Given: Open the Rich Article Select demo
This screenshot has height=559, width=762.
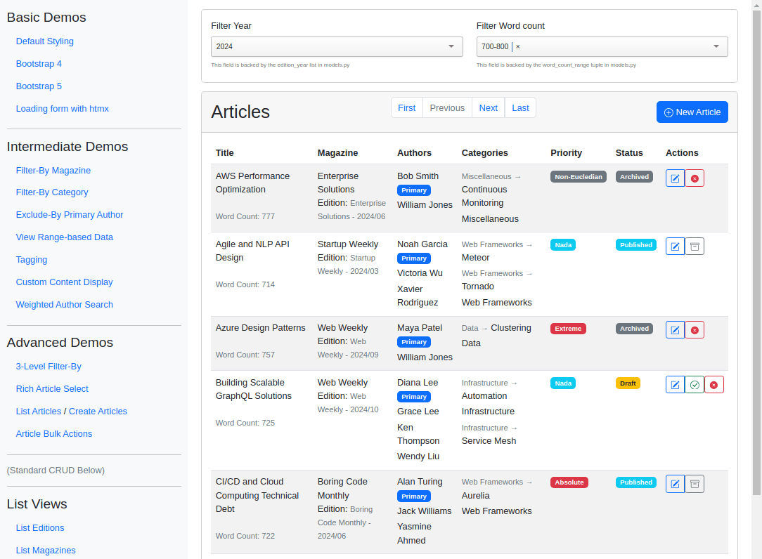Looking at the screenshot, I should click(x=51, y=388).
